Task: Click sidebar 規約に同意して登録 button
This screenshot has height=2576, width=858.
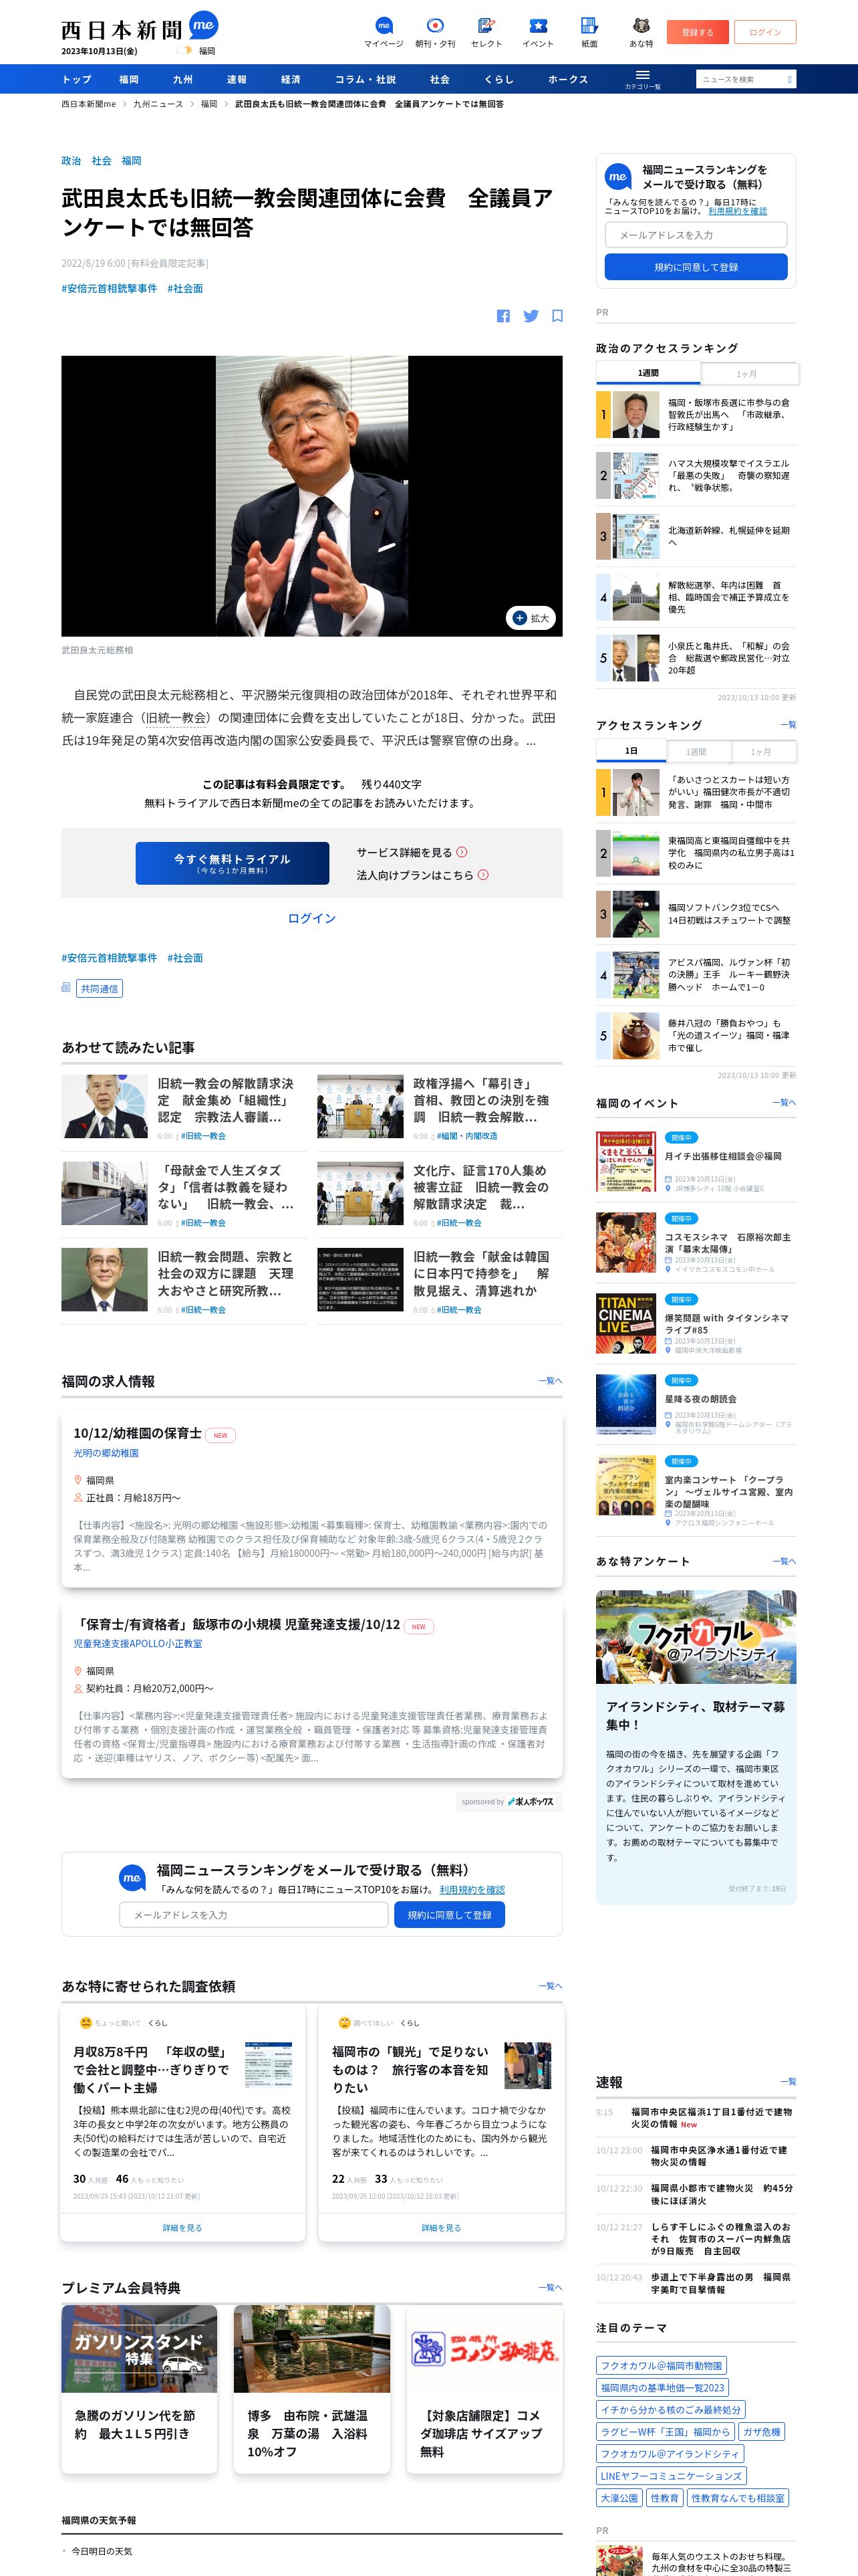Action: (x=696, y=267)
